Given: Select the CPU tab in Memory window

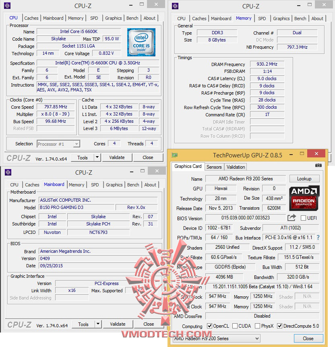Looking at the screenshot, I should [181, 19].
